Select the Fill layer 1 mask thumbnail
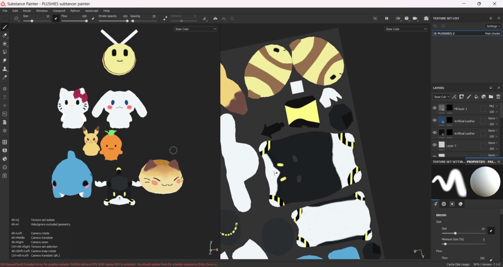Screen dimensions: 503x267 point(449,108)
